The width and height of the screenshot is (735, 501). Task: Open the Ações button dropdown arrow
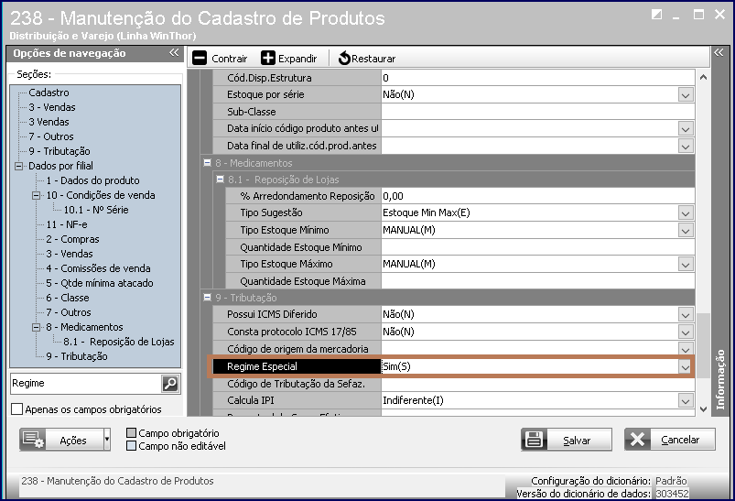(x=107, y=440)
